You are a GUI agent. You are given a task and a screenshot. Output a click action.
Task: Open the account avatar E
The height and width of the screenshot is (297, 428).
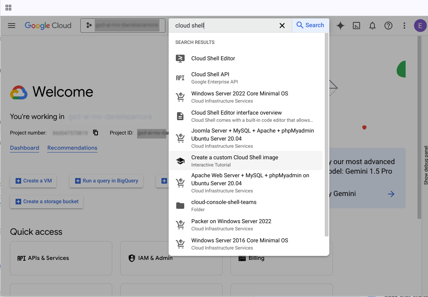(x=420, y=26)
